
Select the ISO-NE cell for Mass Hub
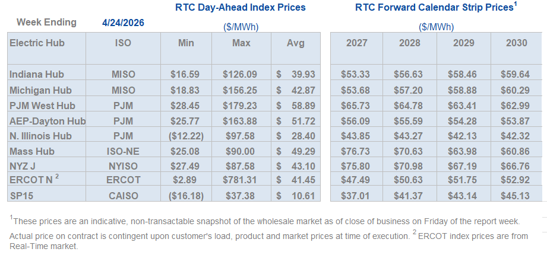(x=123, y=151)
